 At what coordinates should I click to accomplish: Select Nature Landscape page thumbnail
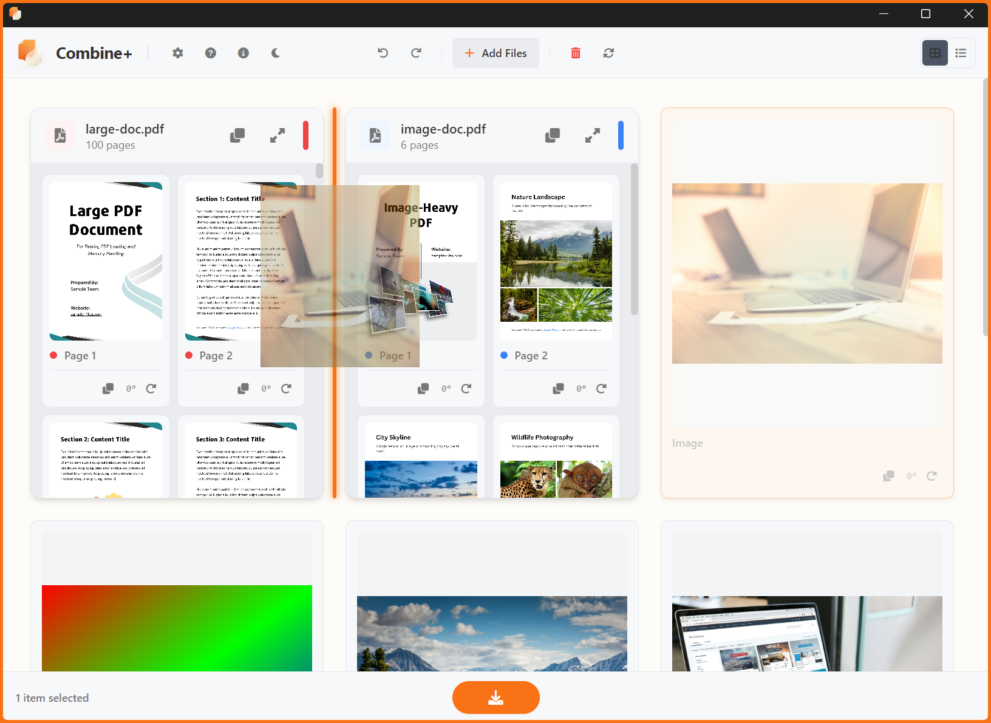(556, 261)
